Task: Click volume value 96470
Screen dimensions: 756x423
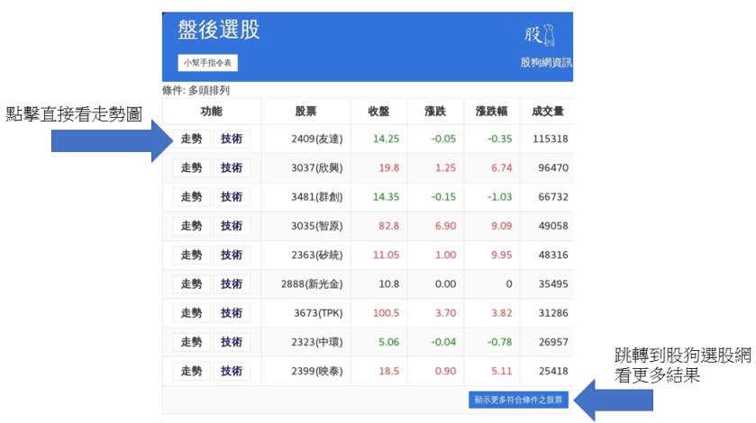Action: click(553, 167)
